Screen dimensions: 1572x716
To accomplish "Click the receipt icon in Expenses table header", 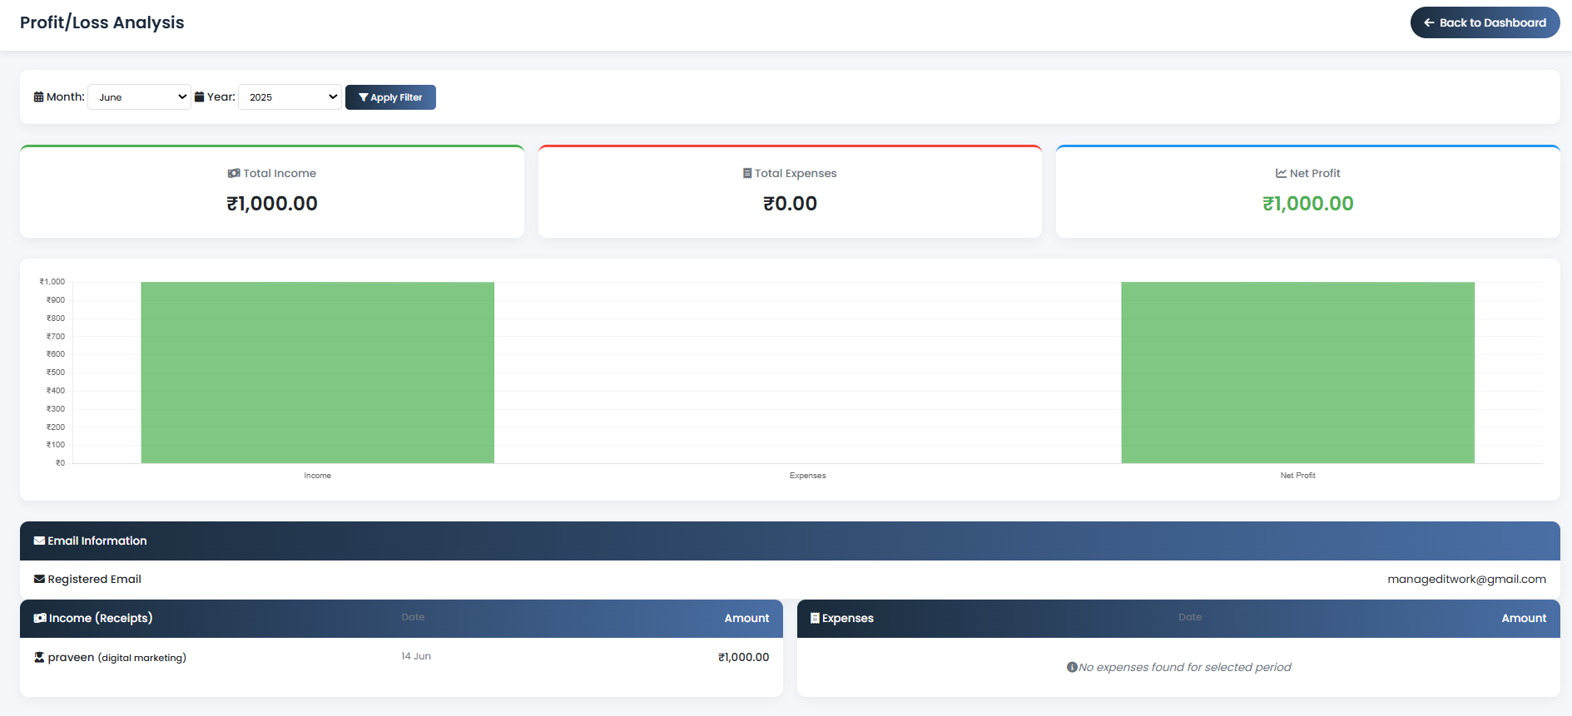I will pyautogui.click(x=815, y=618).
